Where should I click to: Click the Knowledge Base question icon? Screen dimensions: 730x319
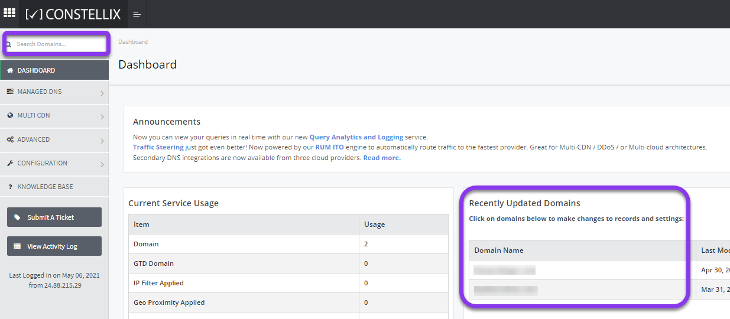(10, 187)
